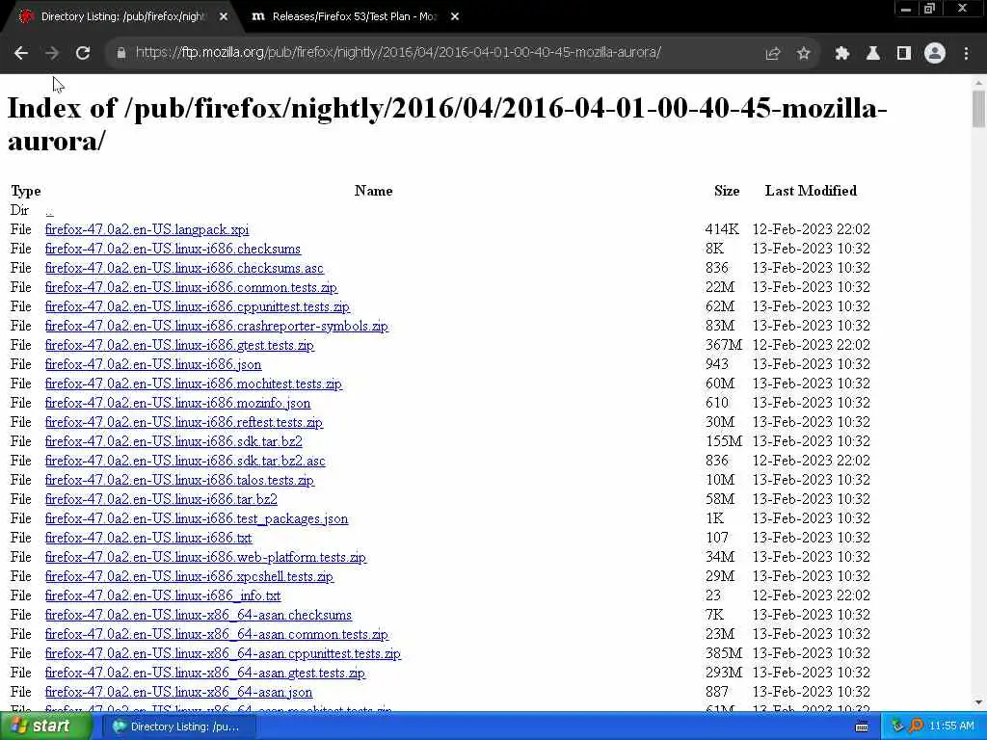The image size is (987, 740).
Task: Click the Type column header
Action: tap(26, 192)
